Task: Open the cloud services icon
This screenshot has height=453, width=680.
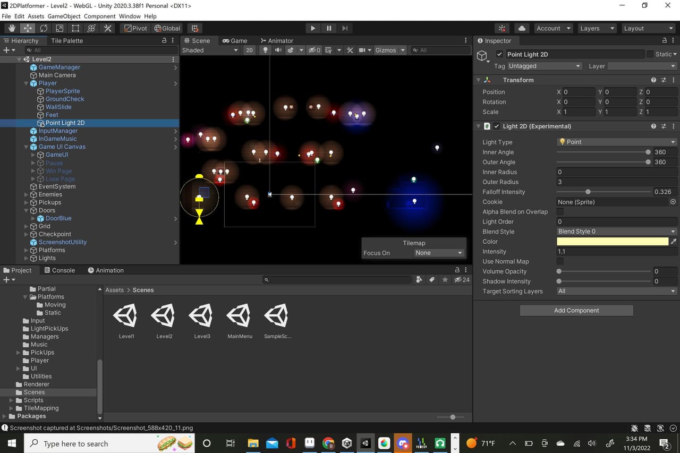Action: [x=522, y=28]
